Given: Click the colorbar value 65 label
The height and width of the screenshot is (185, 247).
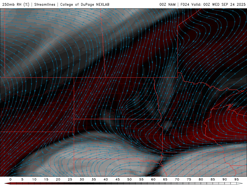Looking at the screenshot, I should click(165, 179).
